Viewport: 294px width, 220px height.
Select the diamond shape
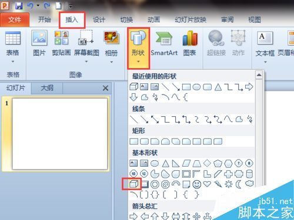tap(207, 163)
